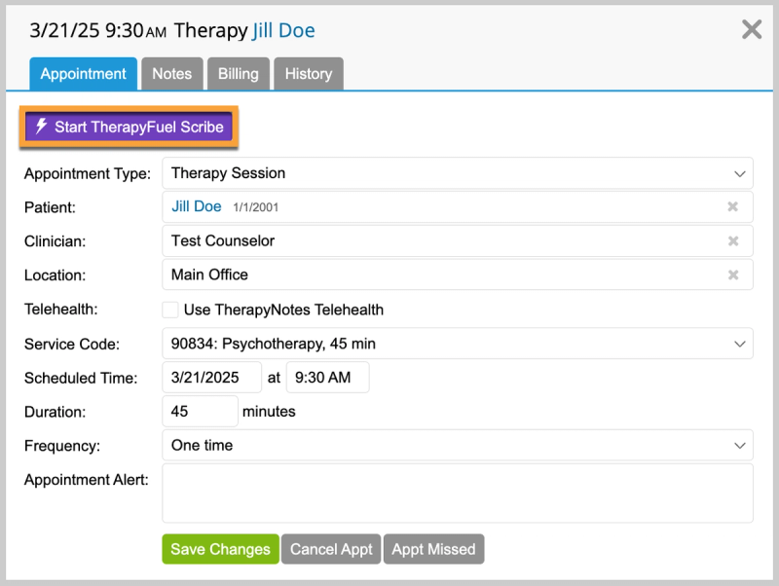Cancel the appointment
Viewport: 779px width, 586px height.
(330, 548)
